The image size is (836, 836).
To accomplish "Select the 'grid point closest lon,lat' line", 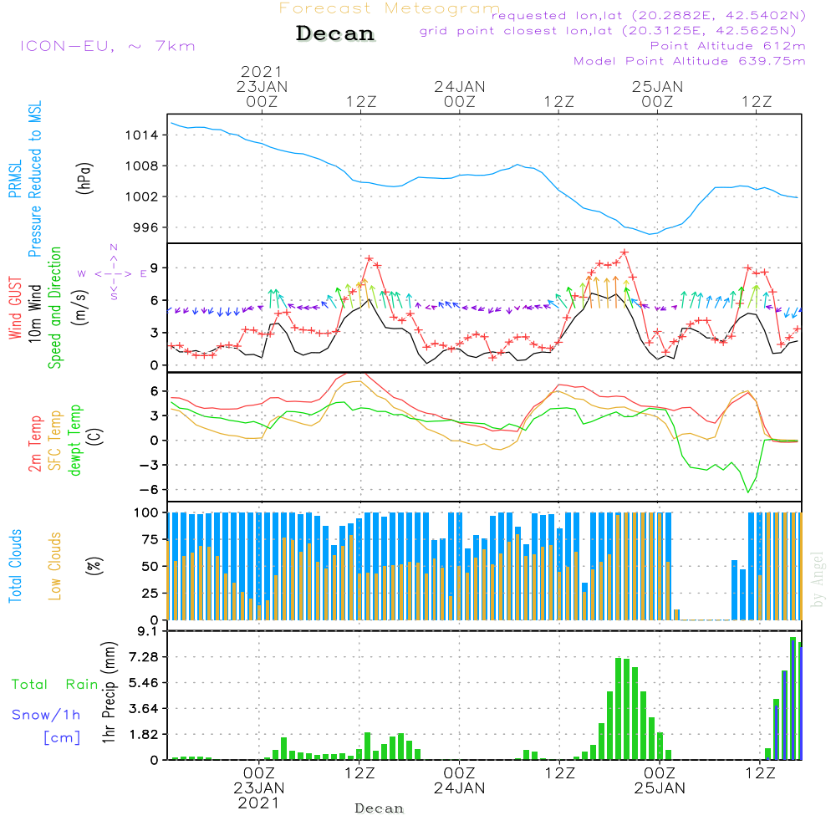I will tap(608, 31).
